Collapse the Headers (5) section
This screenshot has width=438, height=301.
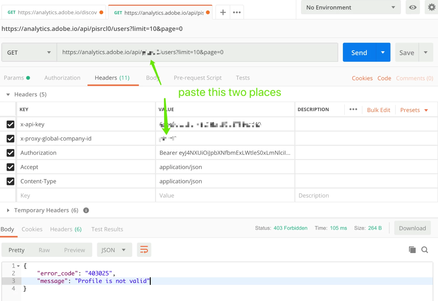(x=8, y=94)
